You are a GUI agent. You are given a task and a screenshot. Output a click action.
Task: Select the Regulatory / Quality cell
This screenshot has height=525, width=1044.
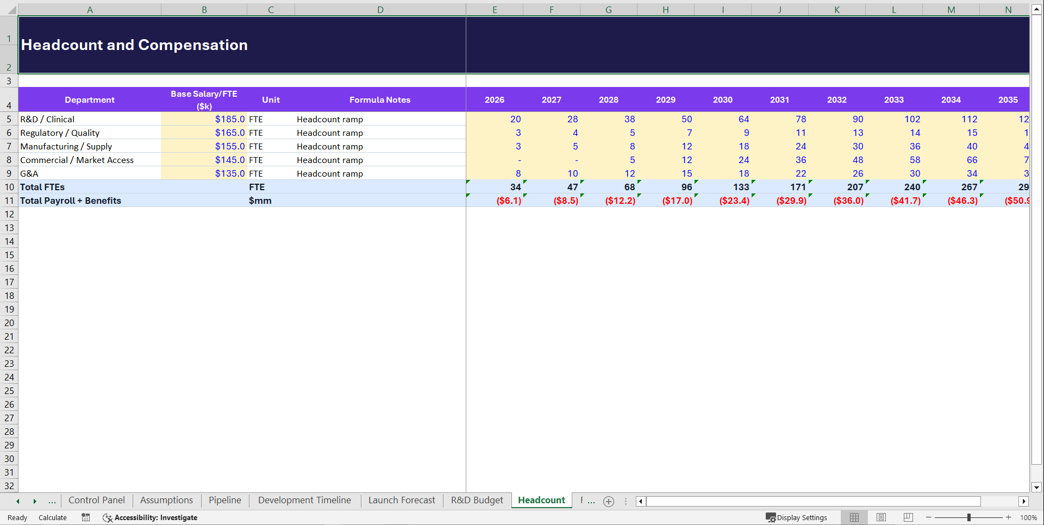pos(90,133)
